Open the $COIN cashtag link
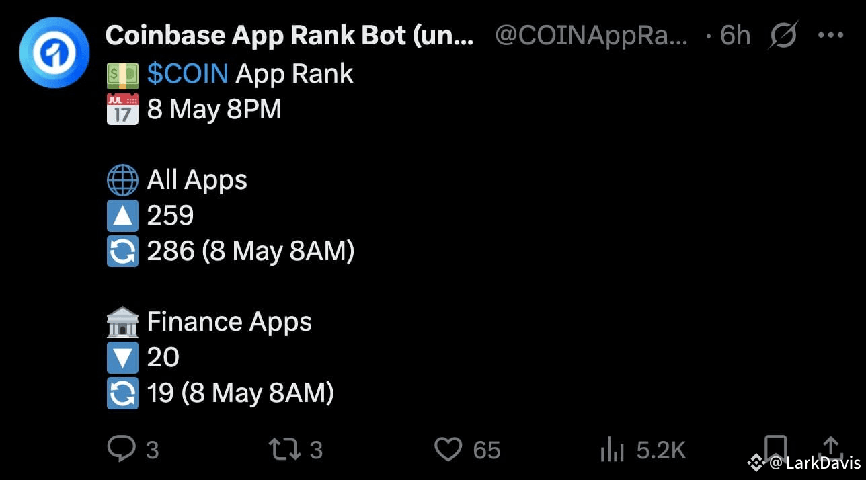 (187, 73)
